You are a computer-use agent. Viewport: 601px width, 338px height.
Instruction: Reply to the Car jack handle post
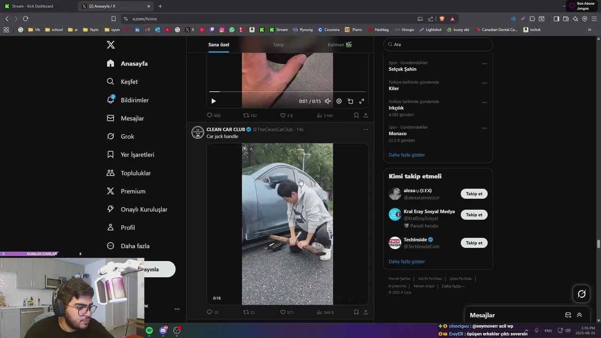pyautogui.click(x=213, y=312)
